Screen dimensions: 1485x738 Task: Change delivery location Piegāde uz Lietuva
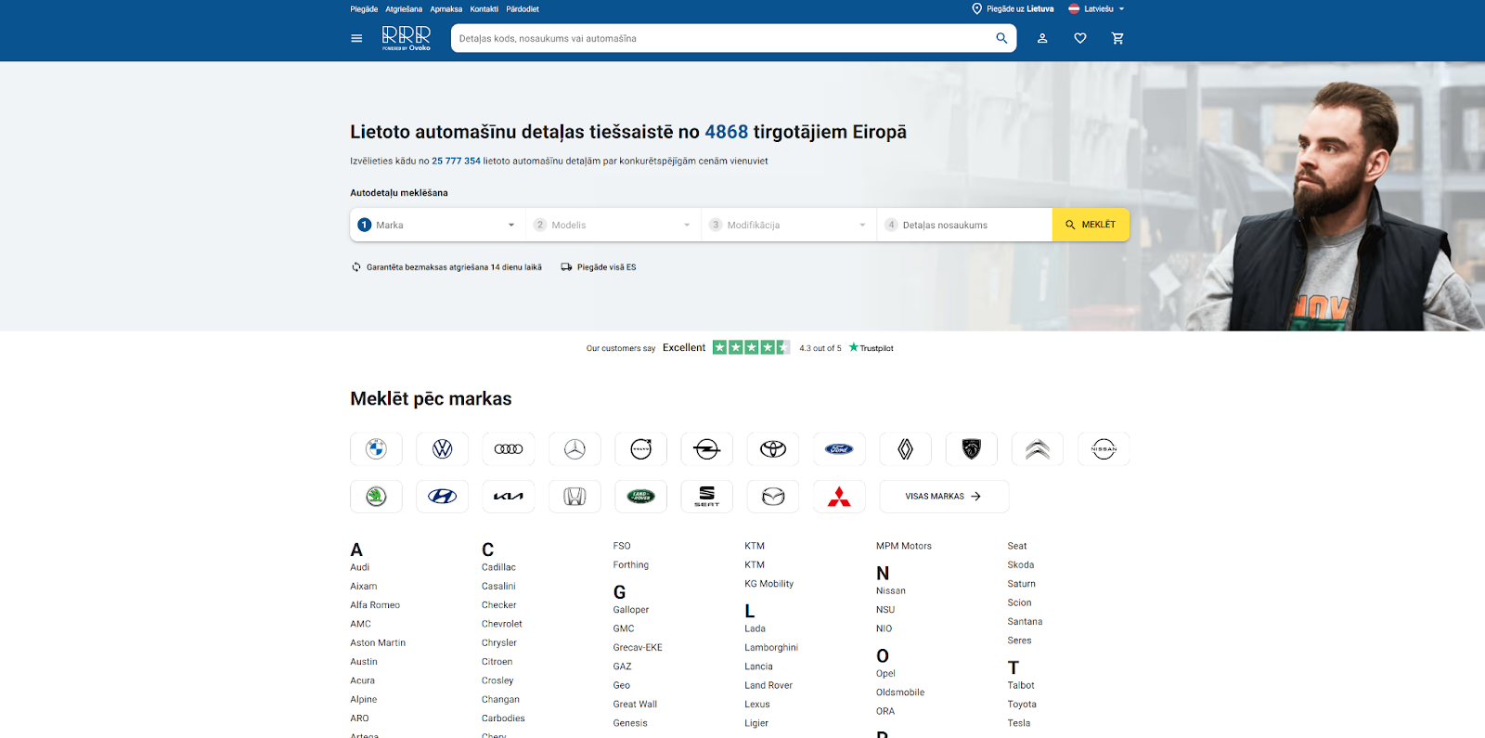point(1013,9)
